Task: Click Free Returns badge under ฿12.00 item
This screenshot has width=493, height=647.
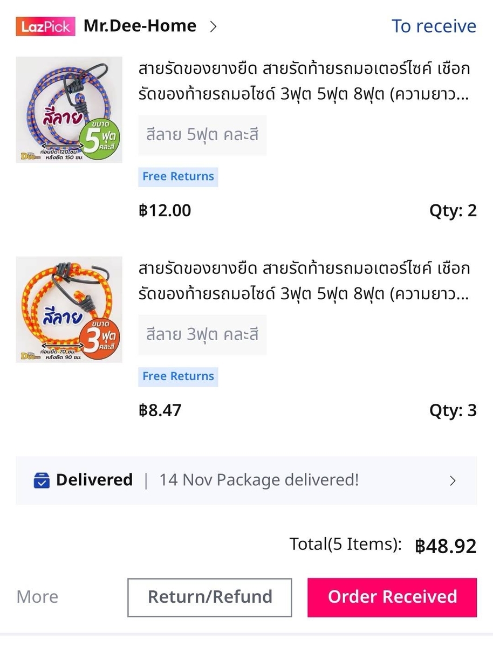Action: tap(178, 176)
